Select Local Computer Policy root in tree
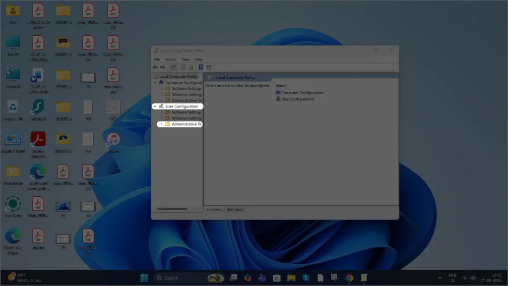This screenshot has height=286, width=508. tap(178, 77)
